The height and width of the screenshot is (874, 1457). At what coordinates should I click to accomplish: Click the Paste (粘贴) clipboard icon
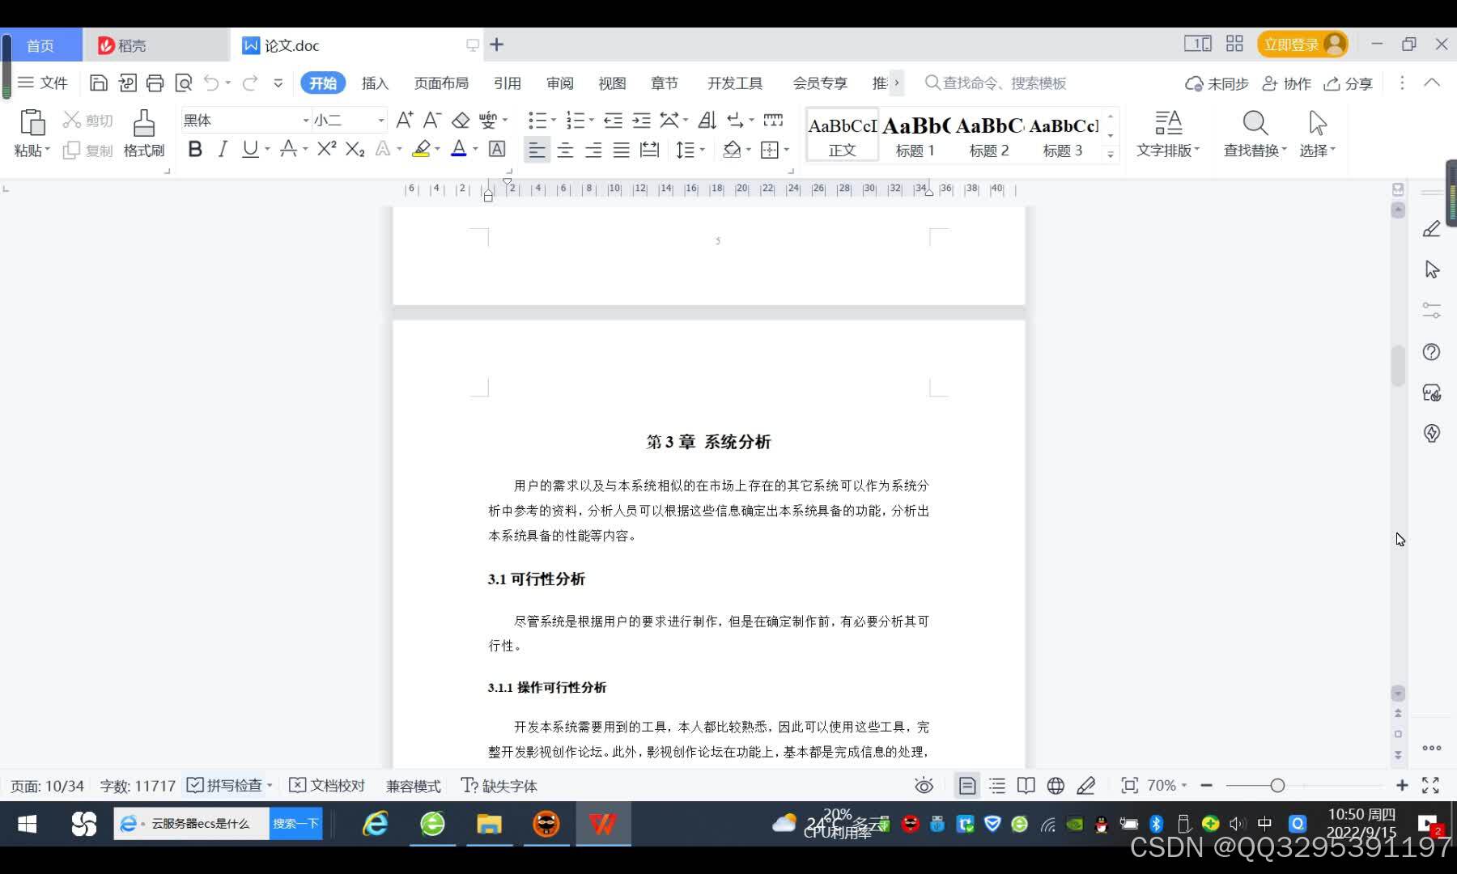32,123
